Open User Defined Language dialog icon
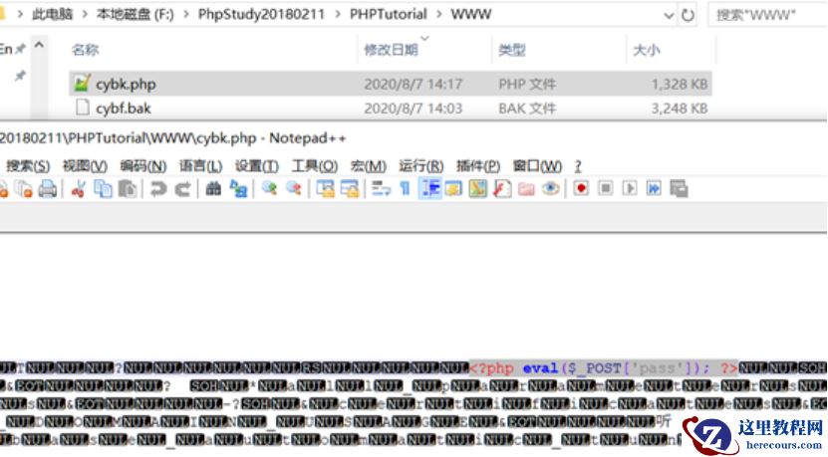Image resolution: width=828 pixels, height=457 pixels. [453, 188]
